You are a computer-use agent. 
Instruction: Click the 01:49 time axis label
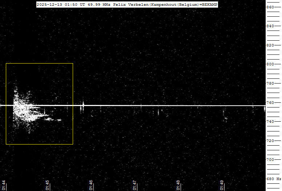point(222,185)
